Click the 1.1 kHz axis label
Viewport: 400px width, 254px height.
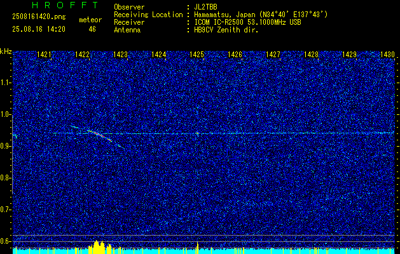click(x=5, y=83)
